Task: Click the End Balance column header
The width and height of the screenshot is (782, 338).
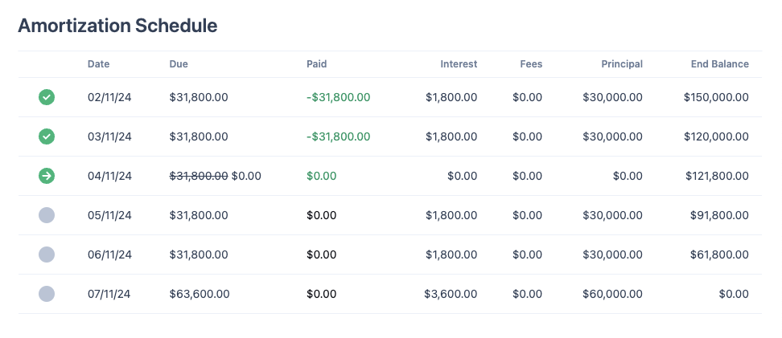Action: 720,63
